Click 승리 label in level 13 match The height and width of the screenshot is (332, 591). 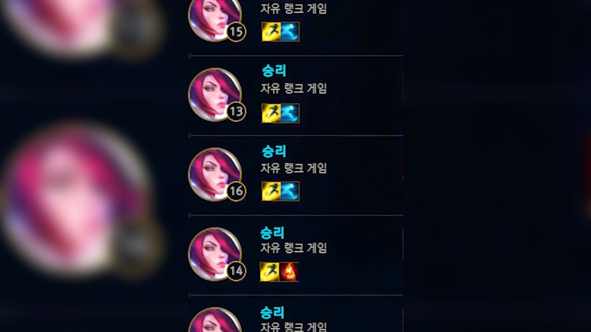pos(274,71)
